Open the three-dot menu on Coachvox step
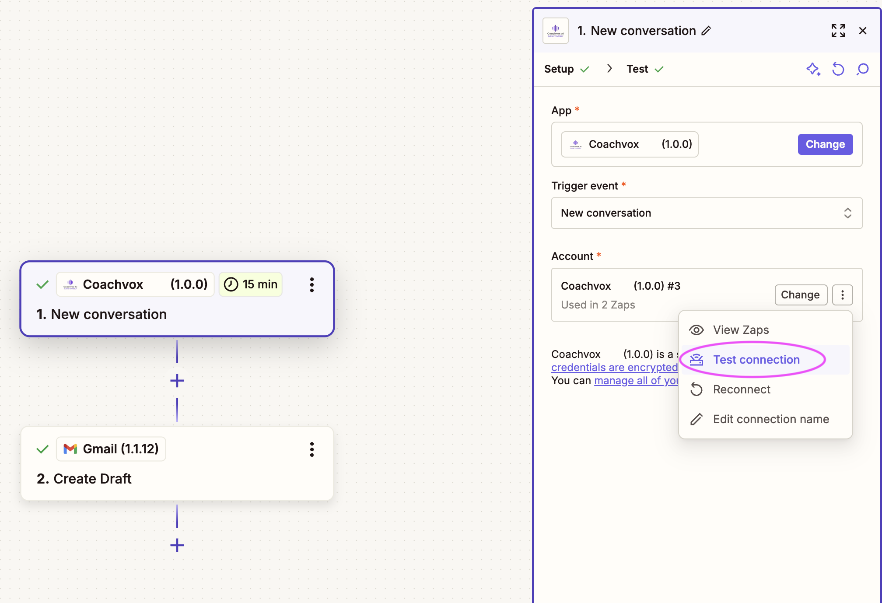882x603 pixels. coord(311,285)
